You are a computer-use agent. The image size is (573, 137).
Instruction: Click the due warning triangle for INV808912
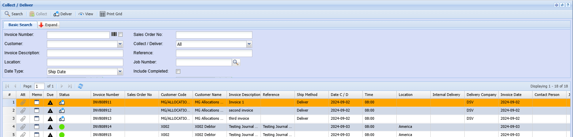[50, 111]
